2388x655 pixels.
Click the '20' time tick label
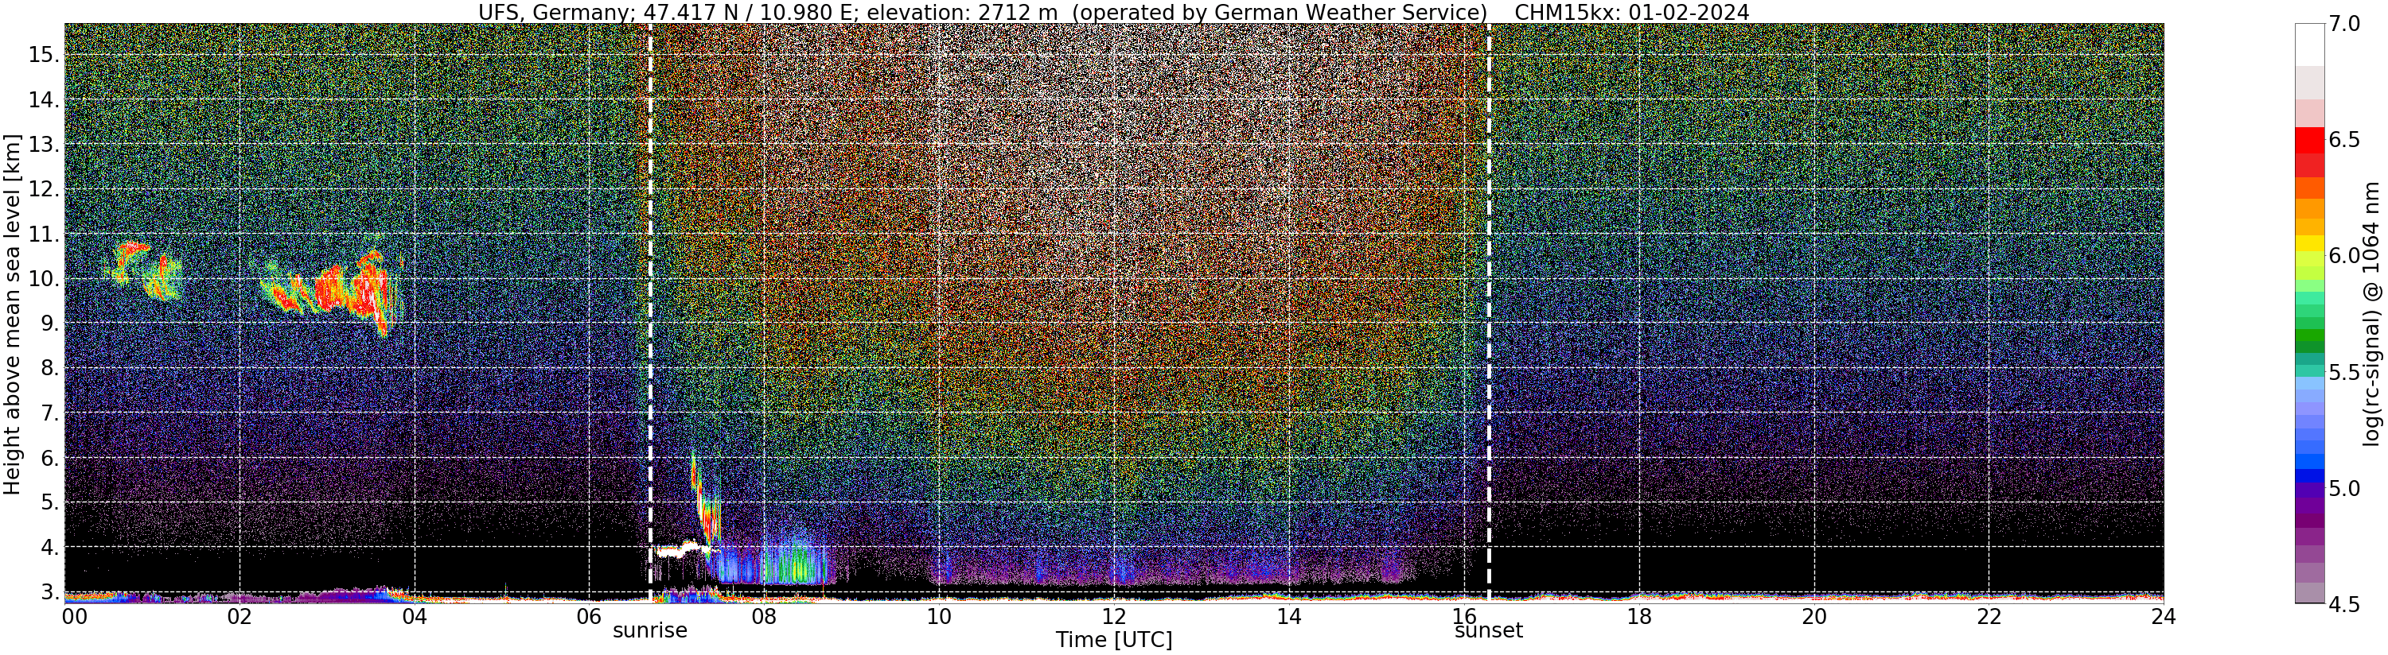pos(1814,616)
